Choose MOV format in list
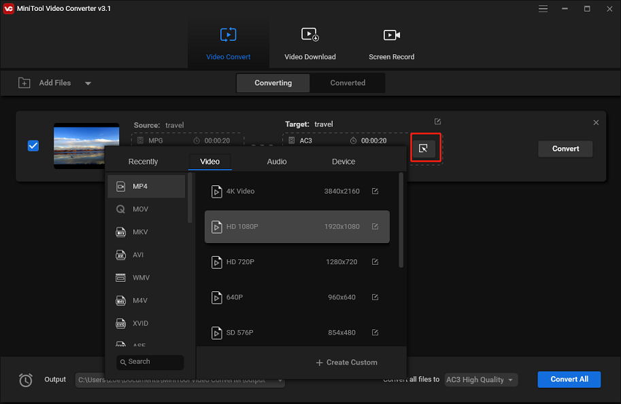 (146, 209)
